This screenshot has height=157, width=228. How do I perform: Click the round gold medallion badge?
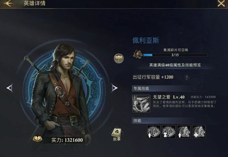pyautogui.click(x=119, y=58)
